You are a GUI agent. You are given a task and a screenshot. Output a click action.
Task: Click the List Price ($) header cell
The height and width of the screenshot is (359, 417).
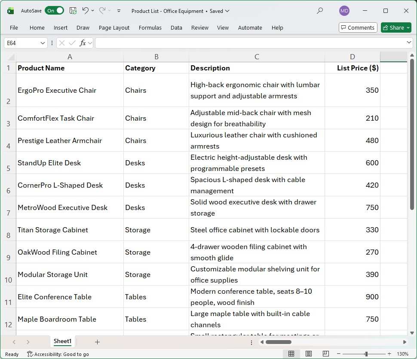(353, 68)
